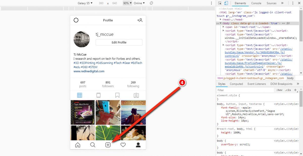Select the profile person icon in bottom bar
Viewport: 303px width, 156px height.
[x=138, y=145]
